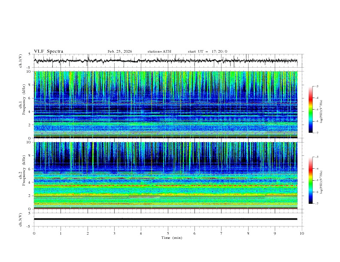Click the "6" kHz tick on ch.2 spectrogram
The width and height of the screenshot is (340, 262).
tap(30, 169)
